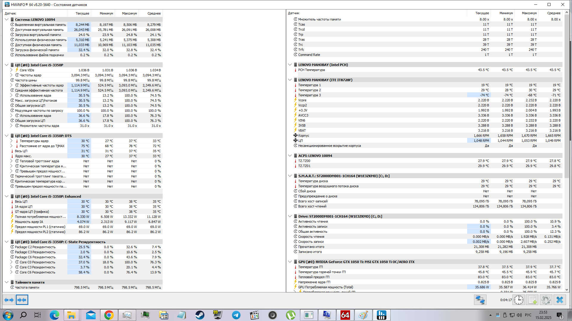Image resolution: width=572 pixels, height=321 pixels.
Task: Open Google Chrome from the taskbar
Action: (109, 315)
